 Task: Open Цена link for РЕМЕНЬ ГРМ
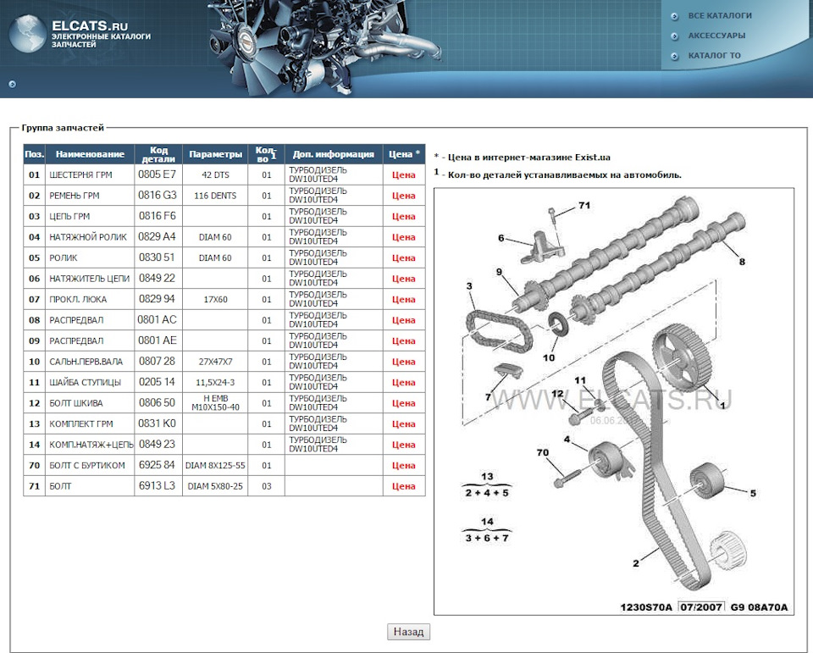click(x=403, y=196)
